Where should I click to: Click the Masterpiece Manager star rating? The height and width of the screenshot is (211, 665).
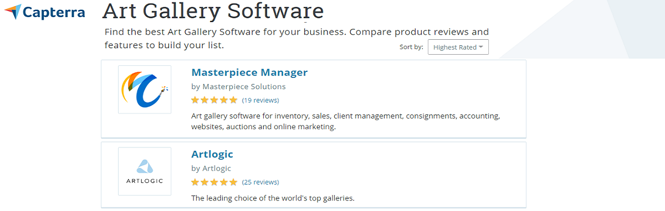(x=214, y=101)
